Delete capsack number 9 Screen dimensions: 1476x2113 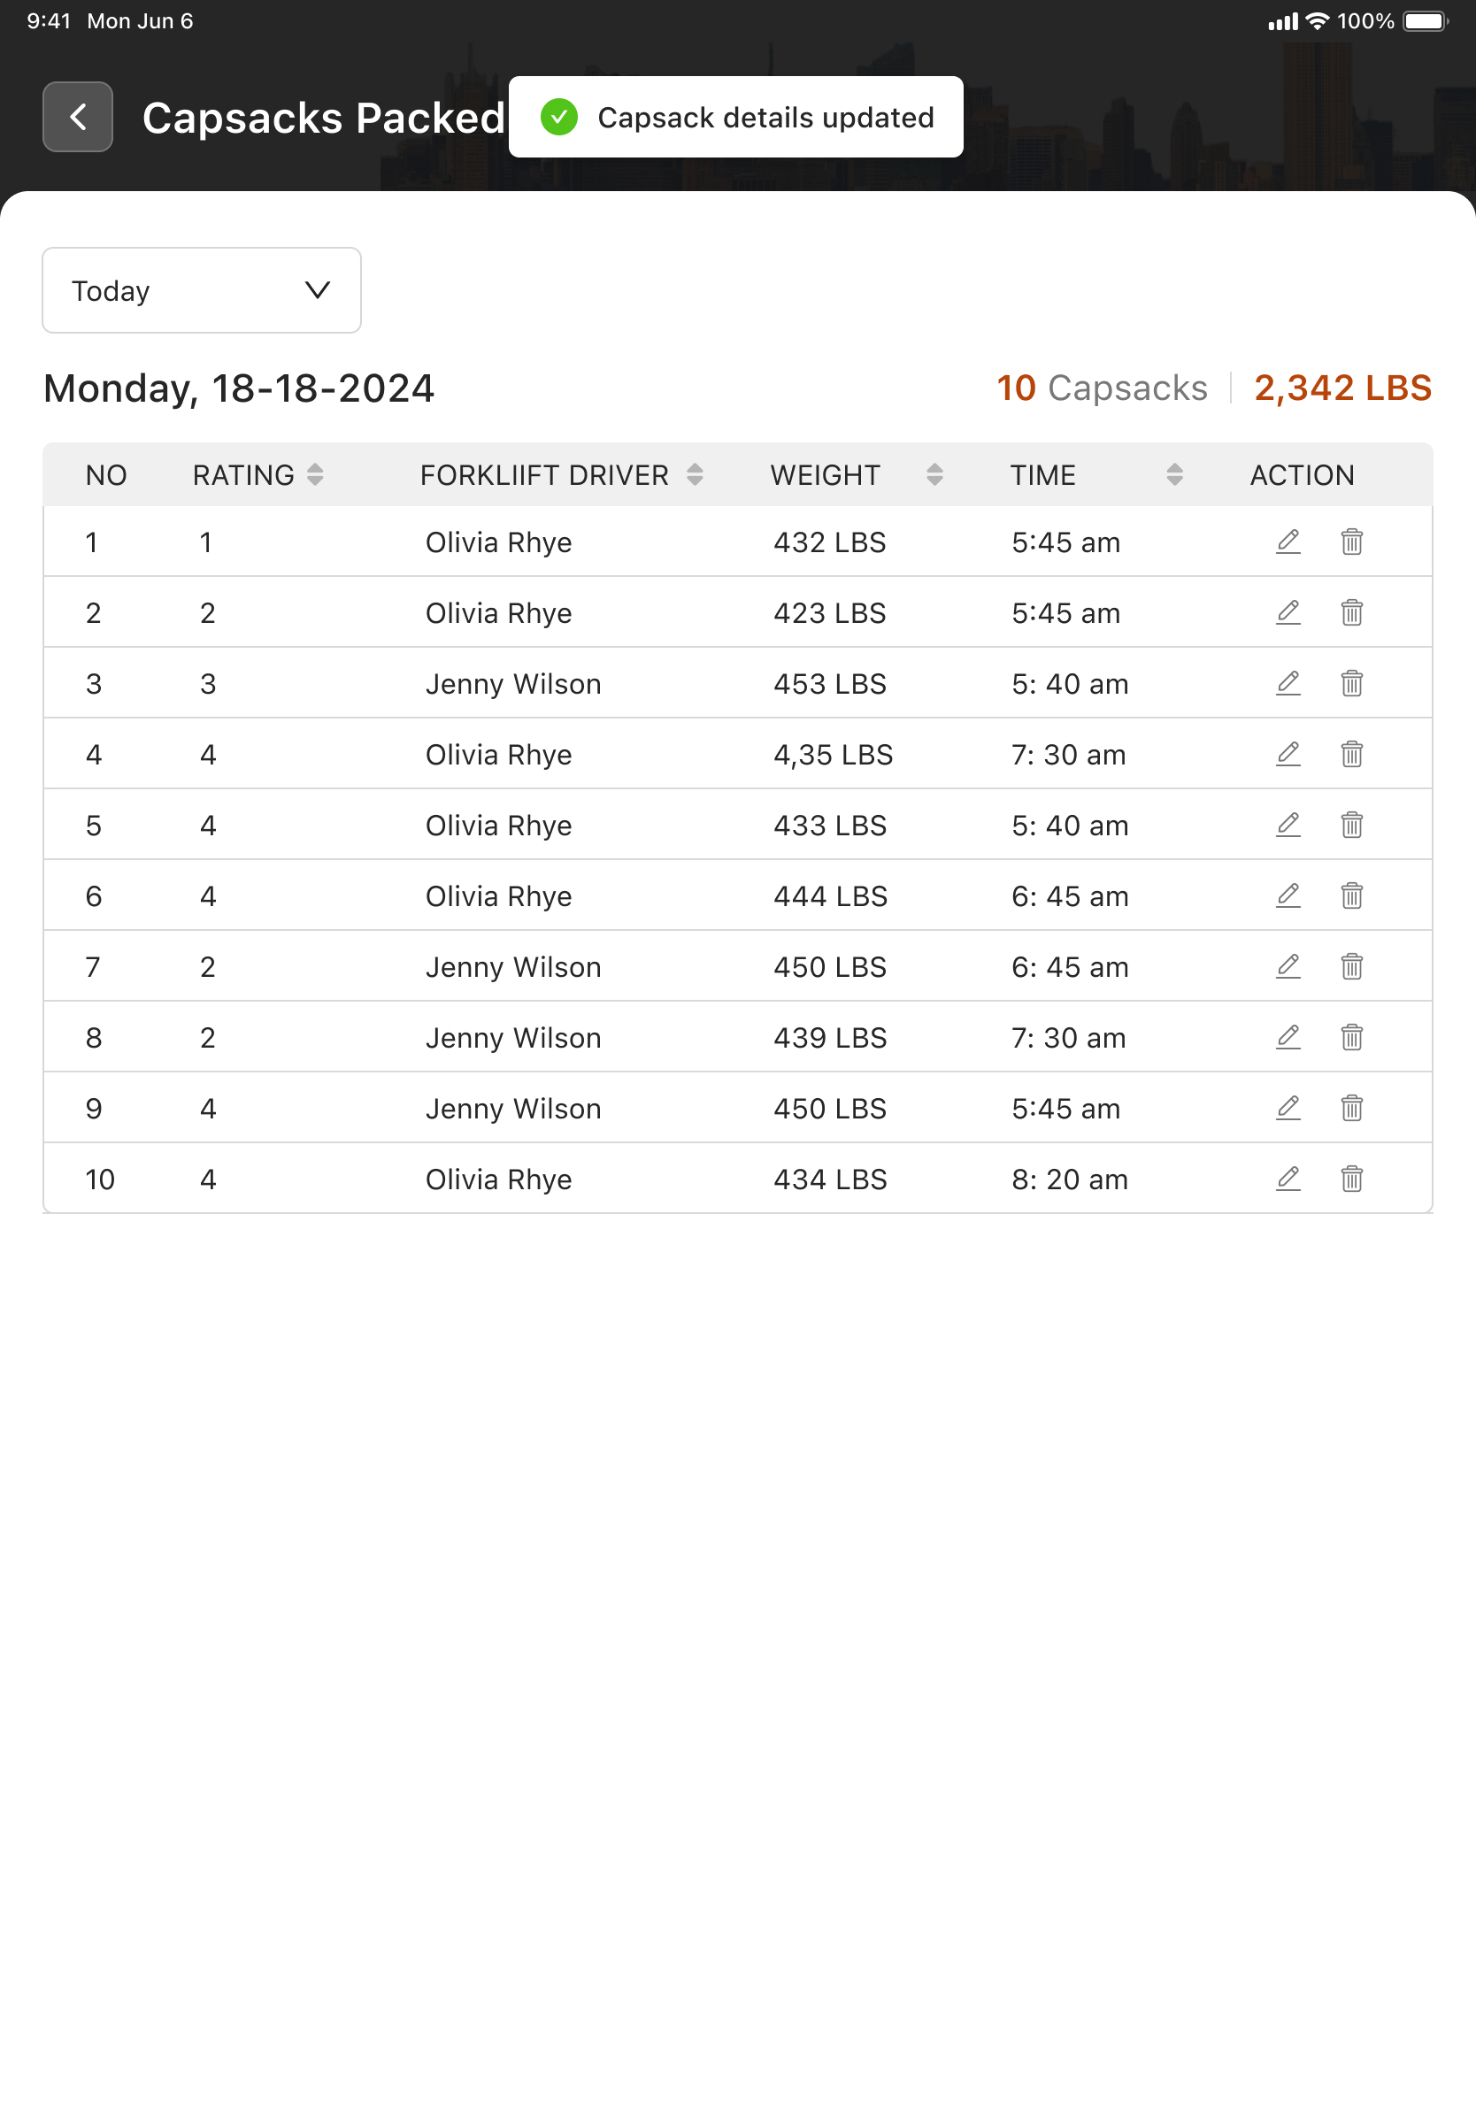[x=1351, y=1109]
